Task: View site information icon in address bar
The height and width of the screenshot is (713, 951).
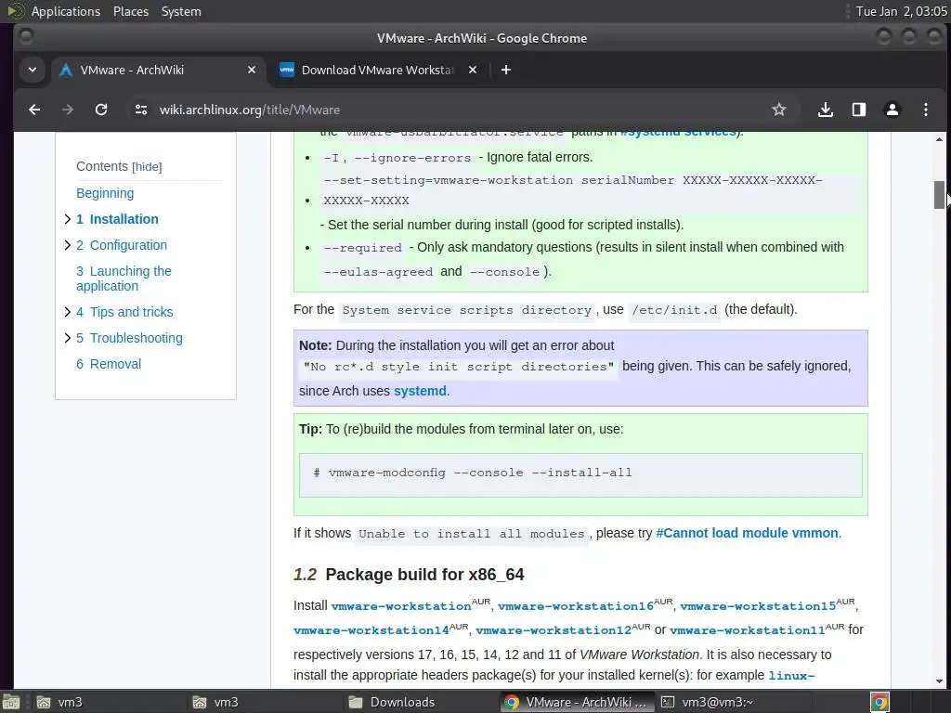Action: click(x=141, y=110)
